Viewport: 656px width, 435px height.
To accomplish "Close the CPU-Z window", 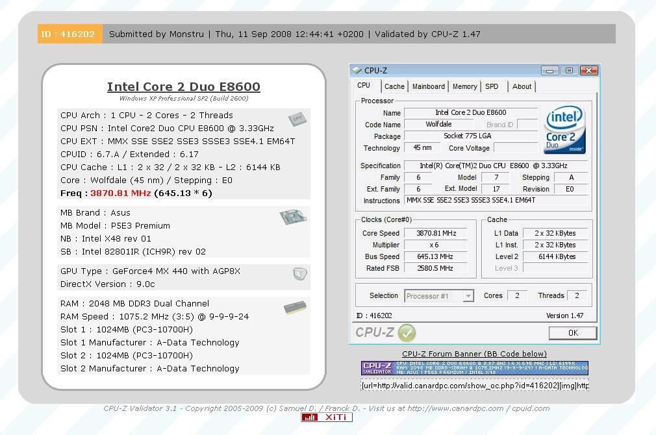I will [x=588, y=70].
